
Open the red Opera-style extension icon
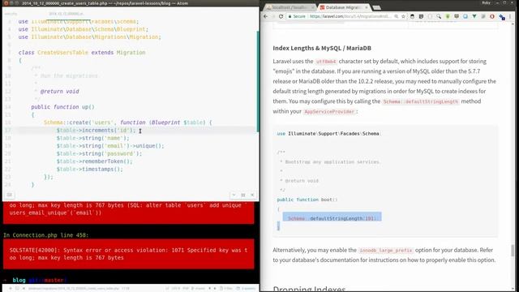tap(492, 16)
